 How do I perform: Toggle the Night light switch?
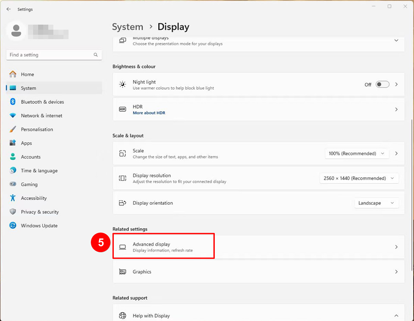(x=383, y=84)
